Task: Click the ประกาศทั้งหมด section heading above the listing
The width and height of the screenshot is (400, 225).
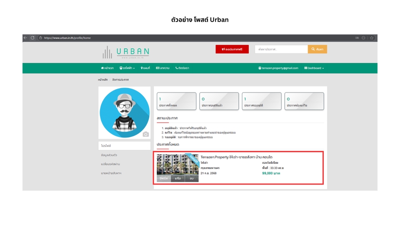Action: coord(168,145)
